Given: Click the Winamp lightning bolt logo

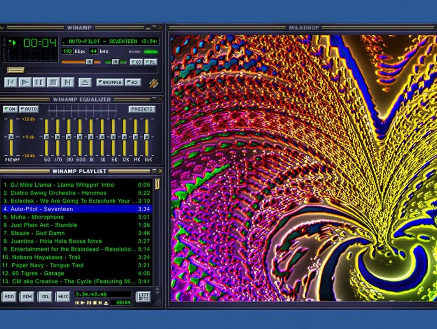Looking at the screenshot, I should point(153,83).
